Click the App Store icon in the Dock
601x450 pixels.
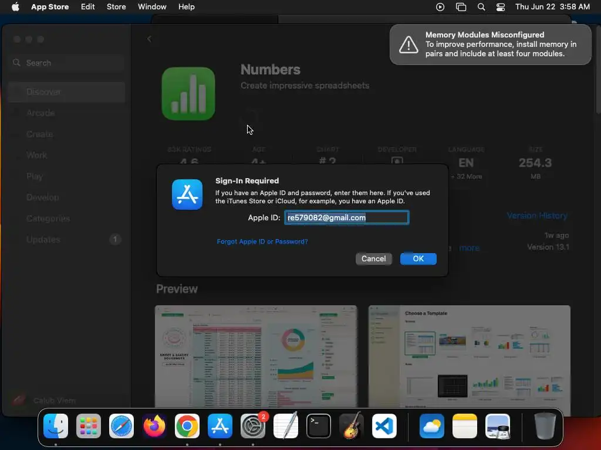[x=220, y=426]
